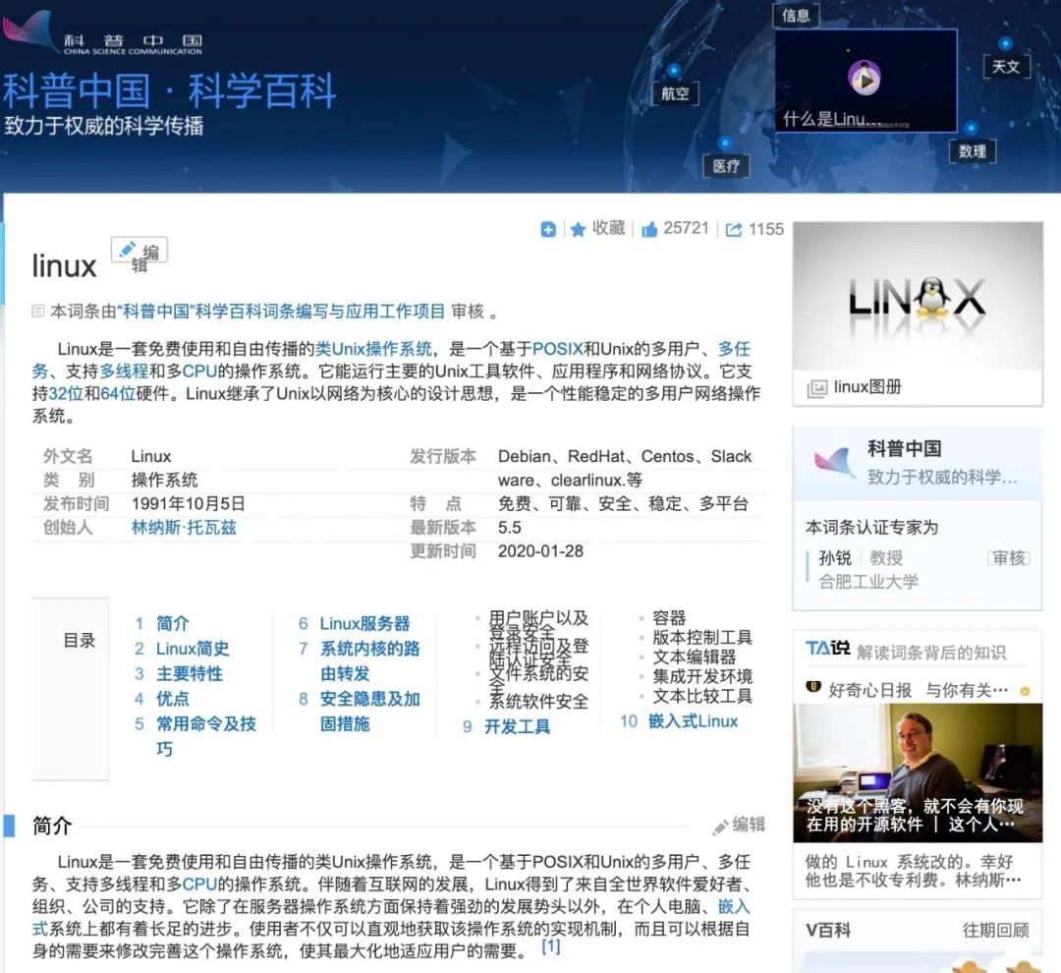Click the orange badge beside 与你有关
Screen dimensions: 1061x973
pos(1025,691)
